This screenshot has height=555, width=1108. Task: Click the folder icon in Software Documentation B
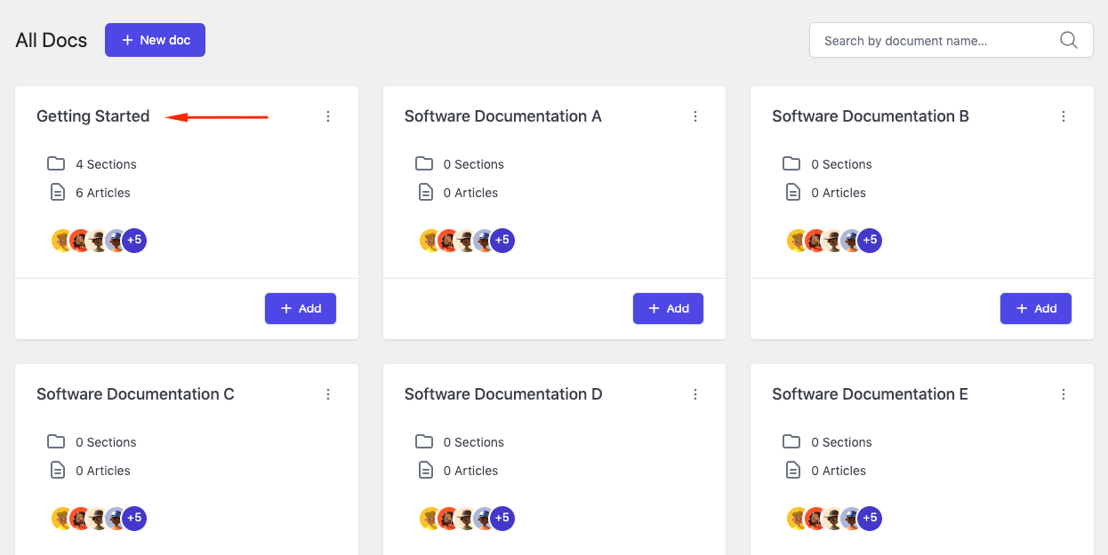pyautogui.click(x=791, y=163)
